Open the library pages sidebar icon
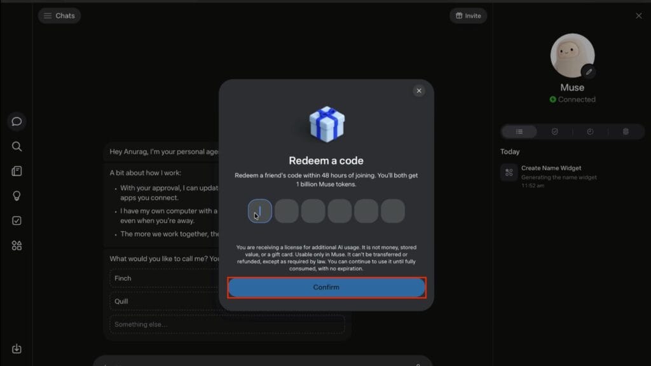Image resolution: width=651 pixels, height=366 pixels. pyautogui.click(x=17, y=172)
